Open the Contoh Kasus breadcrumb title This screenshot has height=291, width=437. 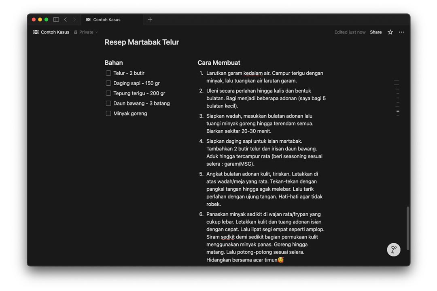(x=55, y=32)
